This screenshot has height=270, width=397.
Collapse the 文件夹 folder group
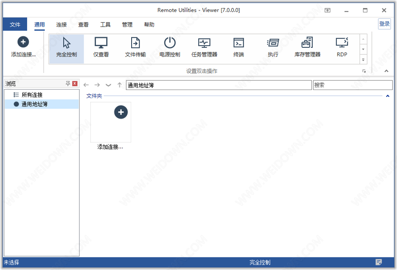(x=388, y=96)
